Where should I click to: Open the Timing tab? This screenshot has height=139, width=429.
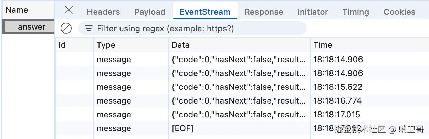pos(356,12)
